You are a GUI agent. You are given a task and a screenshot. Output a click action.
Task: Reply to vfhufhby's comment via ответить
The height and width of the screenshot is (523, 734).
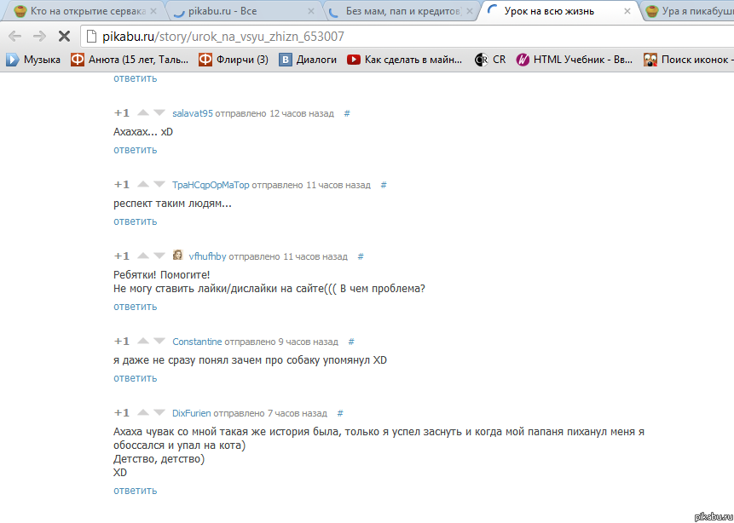[x=135, y=307]
